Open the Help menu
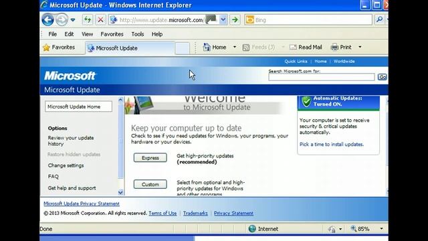The image size is (428, 241). (x=157, y=34)
